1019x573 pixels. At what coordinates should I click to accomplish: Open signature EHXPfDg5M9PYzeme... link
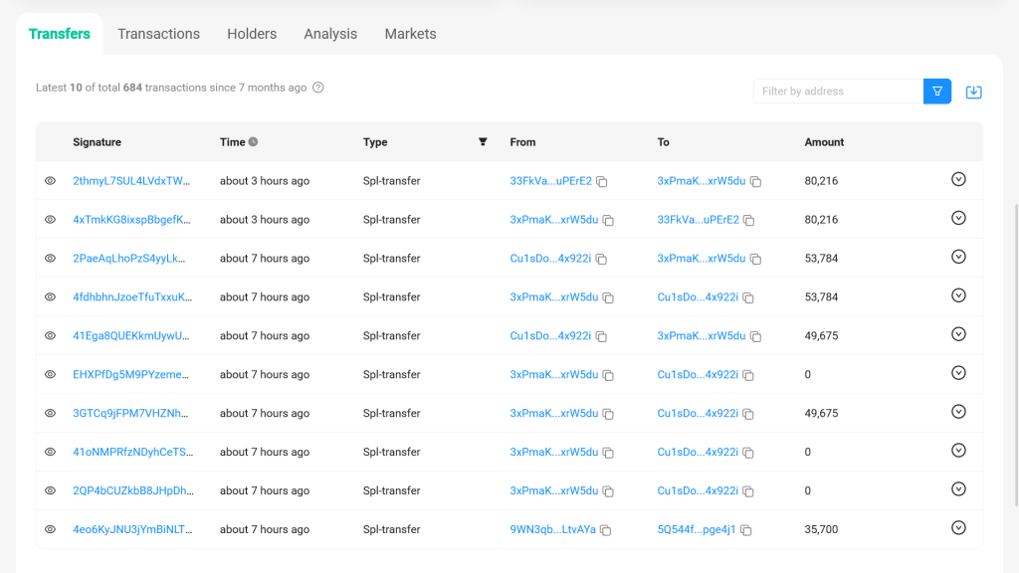[x=130, y=374]
